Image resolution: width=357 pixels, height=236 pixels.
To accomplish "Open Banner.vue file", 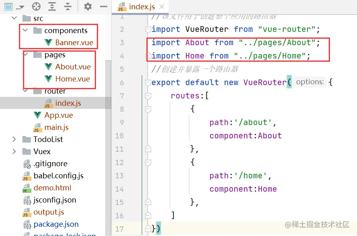I will (x=74, y=42).
